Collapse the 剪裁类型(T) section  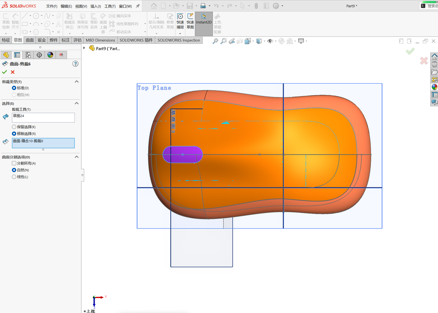click(x=77, y=82)
